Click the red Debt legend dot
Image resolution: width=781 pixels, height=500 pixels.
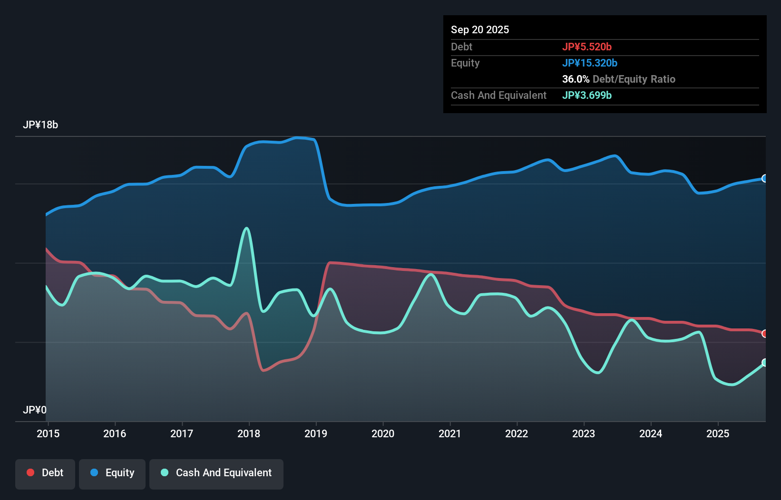coord(30,472)
